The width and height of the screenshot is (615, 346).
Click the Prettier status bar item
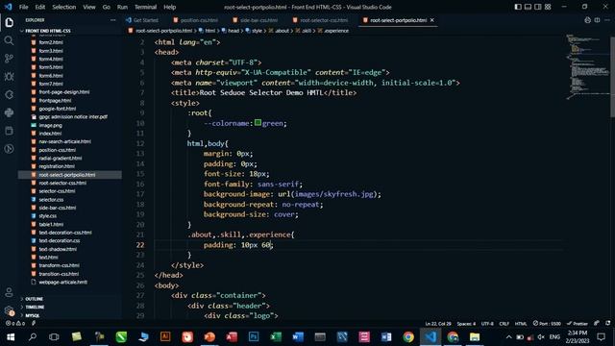tap(577, 324)
